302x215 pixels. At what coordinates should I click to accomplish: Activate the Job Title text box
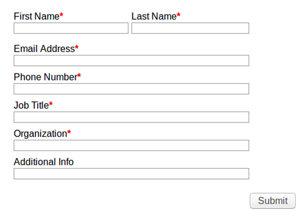point(131,117)
